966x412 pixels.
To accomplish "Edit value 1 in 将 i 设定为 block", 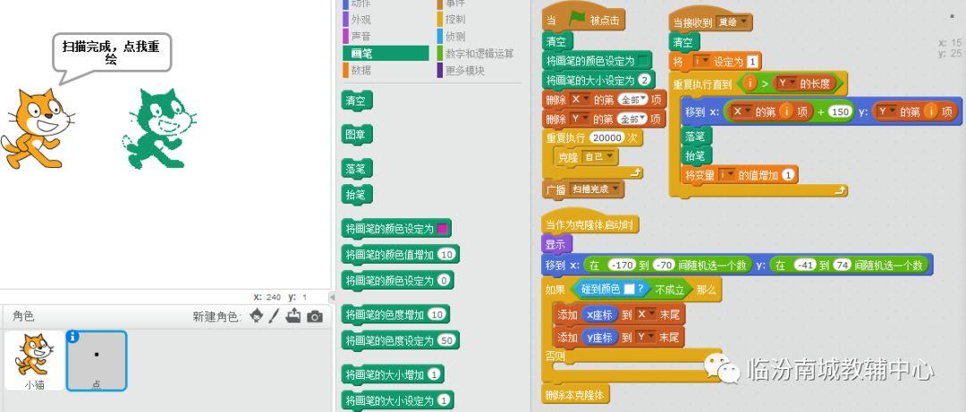I will tap(752, 62).
